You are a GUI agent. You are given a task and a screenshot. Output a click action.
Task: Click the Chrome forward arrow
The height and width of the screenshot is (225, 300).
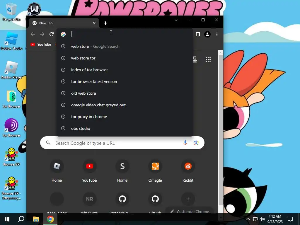(x=42, y=34)
